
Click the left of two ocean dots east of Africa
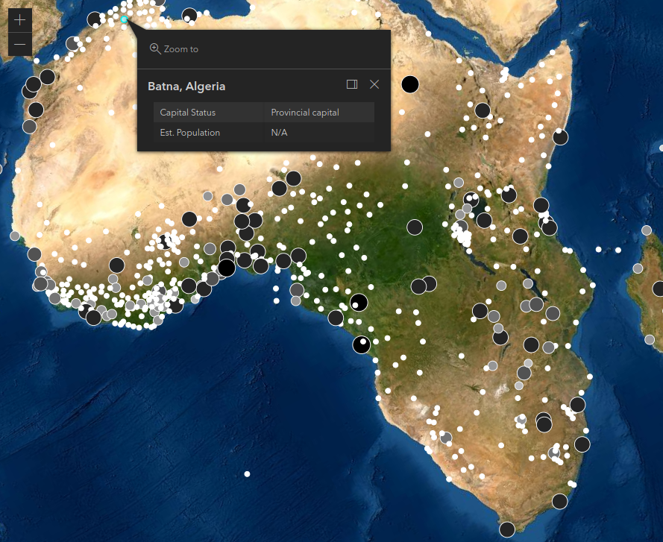(x=599, y=249)
